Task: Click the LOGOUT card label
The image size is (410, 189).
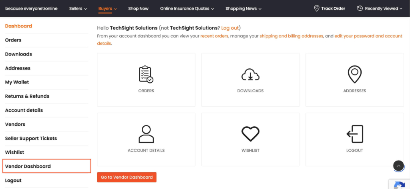Action: (355, 151)
